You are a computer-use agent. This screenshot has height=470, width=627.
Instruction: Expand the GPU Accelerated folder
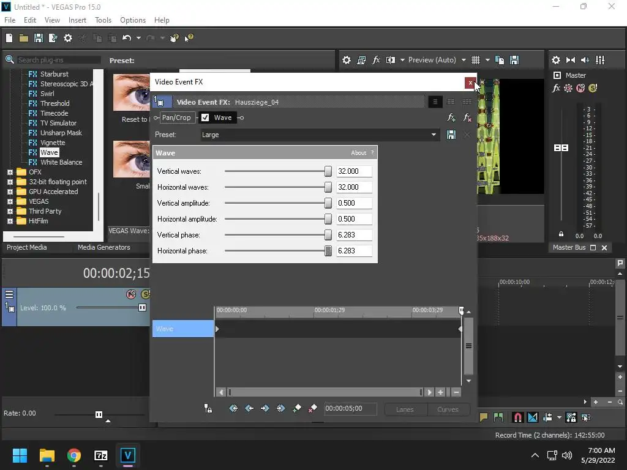click(x=10, y=192)
